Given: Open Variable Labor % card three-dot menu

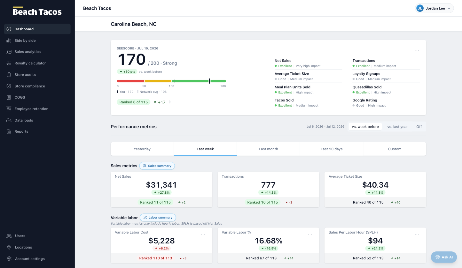Looking at the screenshot, I should (310, 235).
